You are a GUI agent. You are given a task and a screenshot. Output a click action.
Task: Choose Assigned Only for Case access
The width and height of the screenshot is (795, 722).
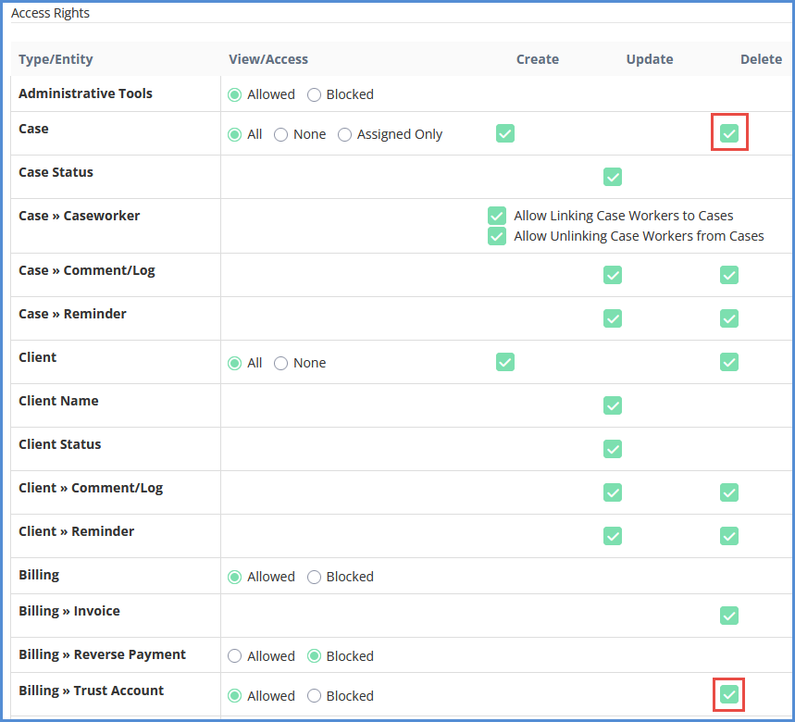tap(345, 134)
